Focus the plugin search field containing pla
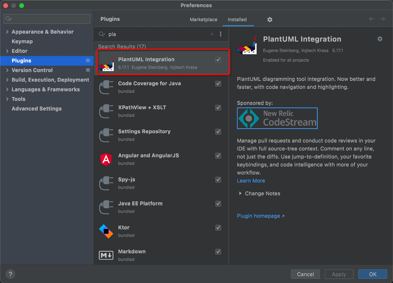Viewport: 393px width, 283px height. click(x=158, y=34)
